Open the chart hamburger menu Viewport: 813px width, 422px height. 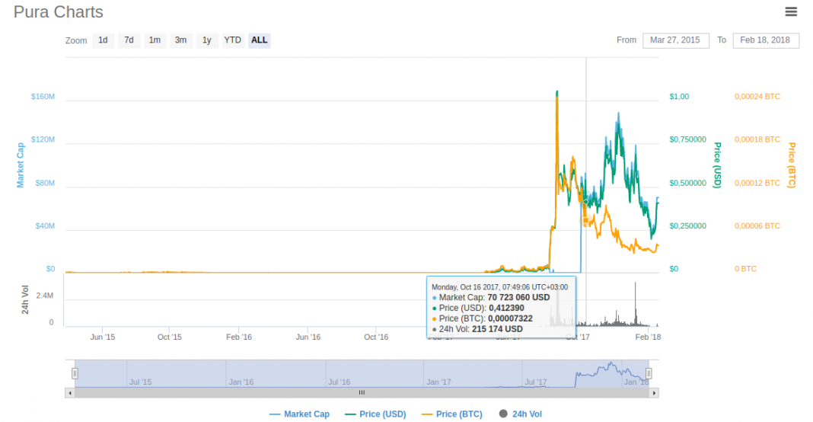click(791, 11)
